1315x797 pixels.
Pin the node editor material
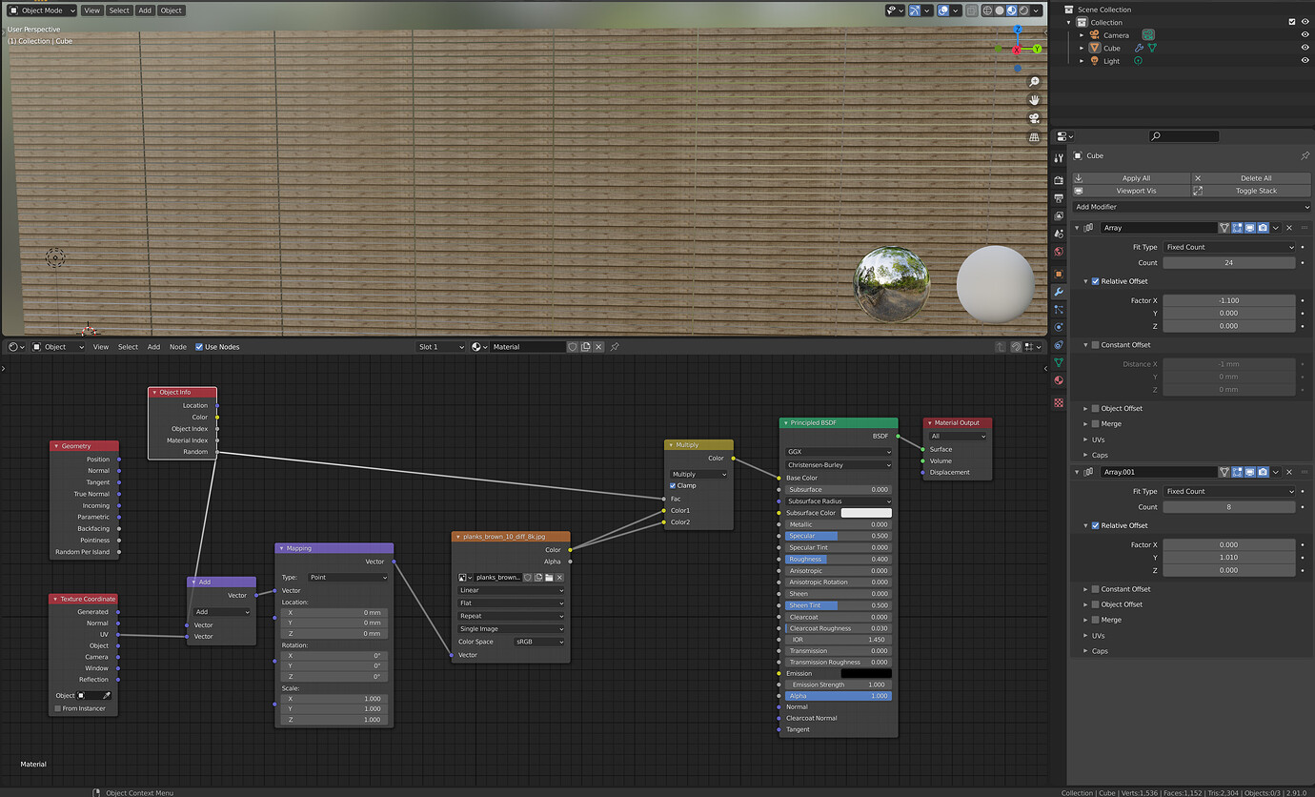614,347
